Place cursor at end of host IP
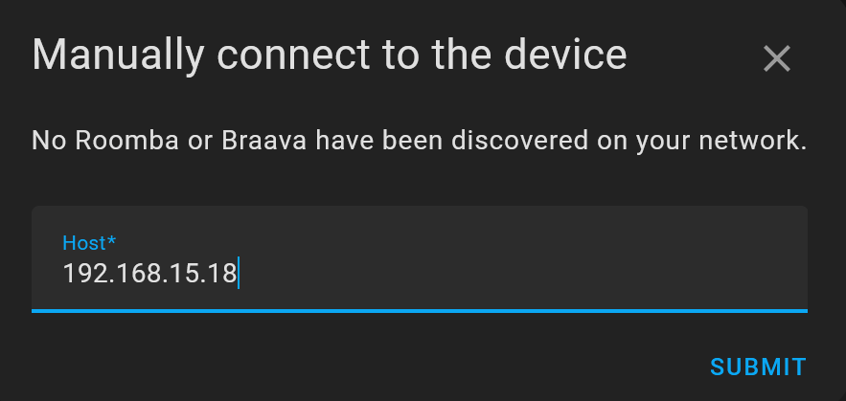Screen dimensions: 846x401 [x=238, y=275]
